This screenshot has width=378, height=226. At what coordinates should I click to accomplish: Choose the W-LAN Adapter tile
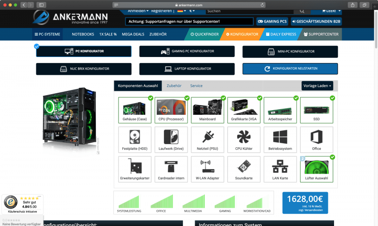(207, 169)
